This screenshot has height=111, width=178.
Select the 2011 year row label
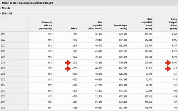pos(3,102)
